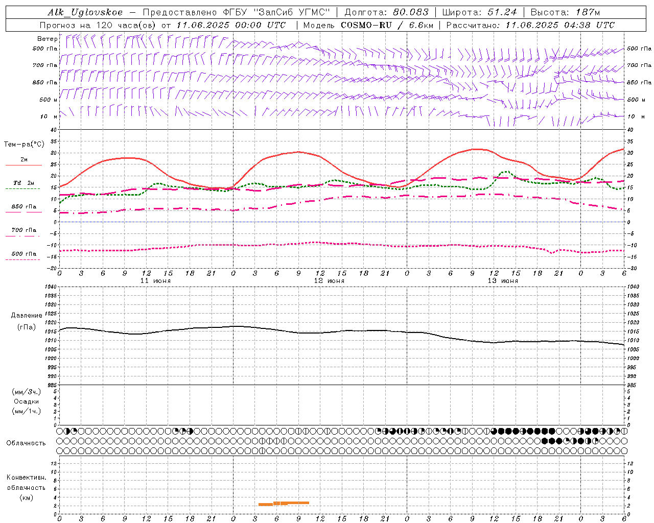The image size is (654, 523).
Task: Click the '(мм/1ч.)' precipitation unit label
Action: pos(27,411)
